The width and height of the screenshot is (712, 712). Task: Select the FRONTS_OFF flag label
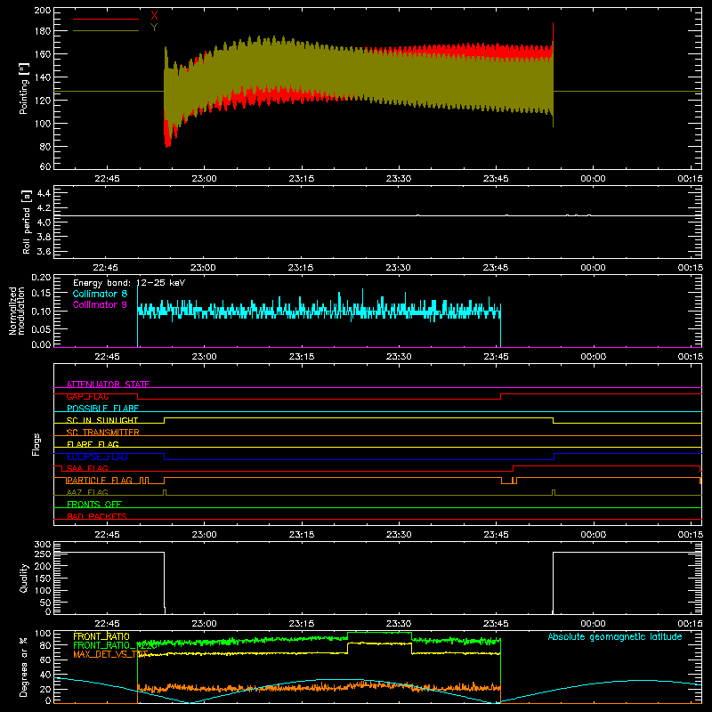click(94, 505)
